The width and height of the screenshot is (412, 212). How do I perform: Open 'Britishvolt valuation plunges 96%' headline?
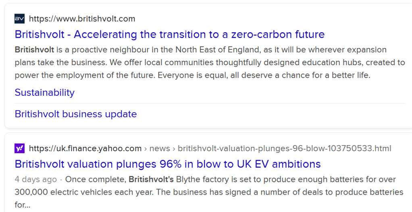(168, 164)
